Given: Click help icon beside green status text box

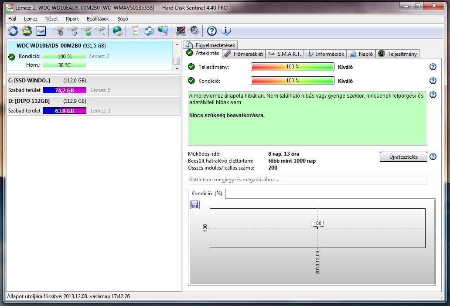Looking at the screenshot, I should click(433, 95).
